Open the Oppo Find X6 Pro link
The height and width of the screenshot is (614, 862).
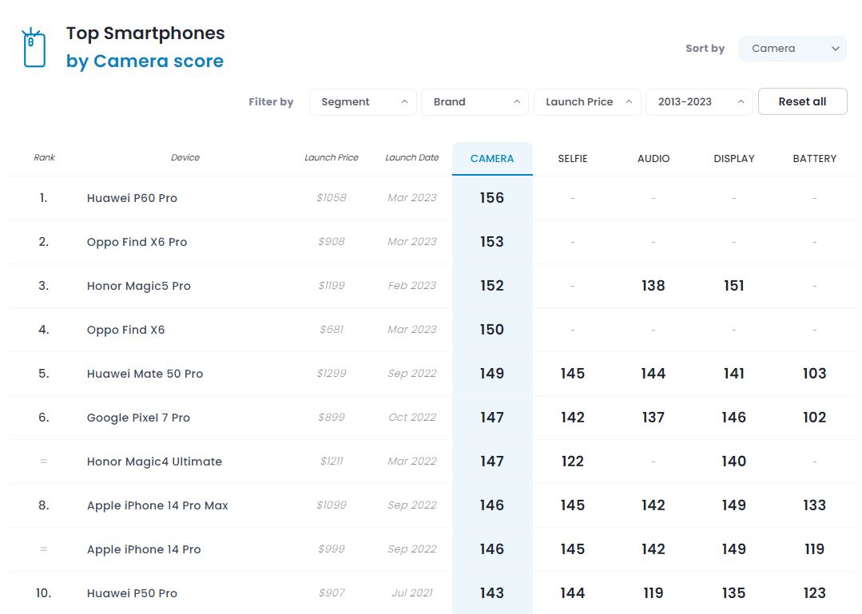(x=137, y=242)
